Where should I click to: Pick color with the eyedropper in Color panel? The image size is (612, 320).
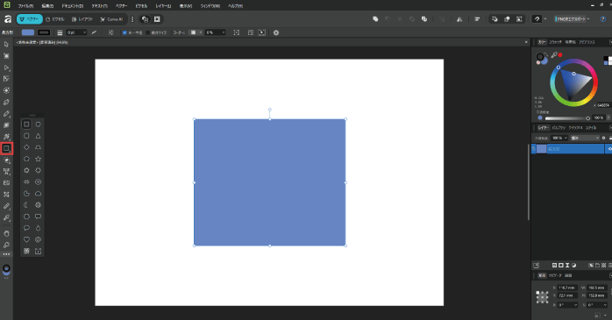click(x=554, y=55)
